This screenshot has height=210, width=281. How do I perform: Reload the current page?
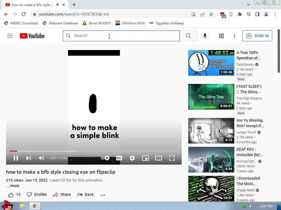24,14
